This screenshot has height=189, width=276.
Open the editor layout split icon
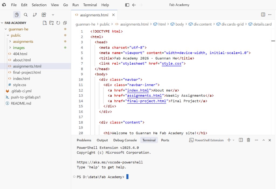click(262, 15)
